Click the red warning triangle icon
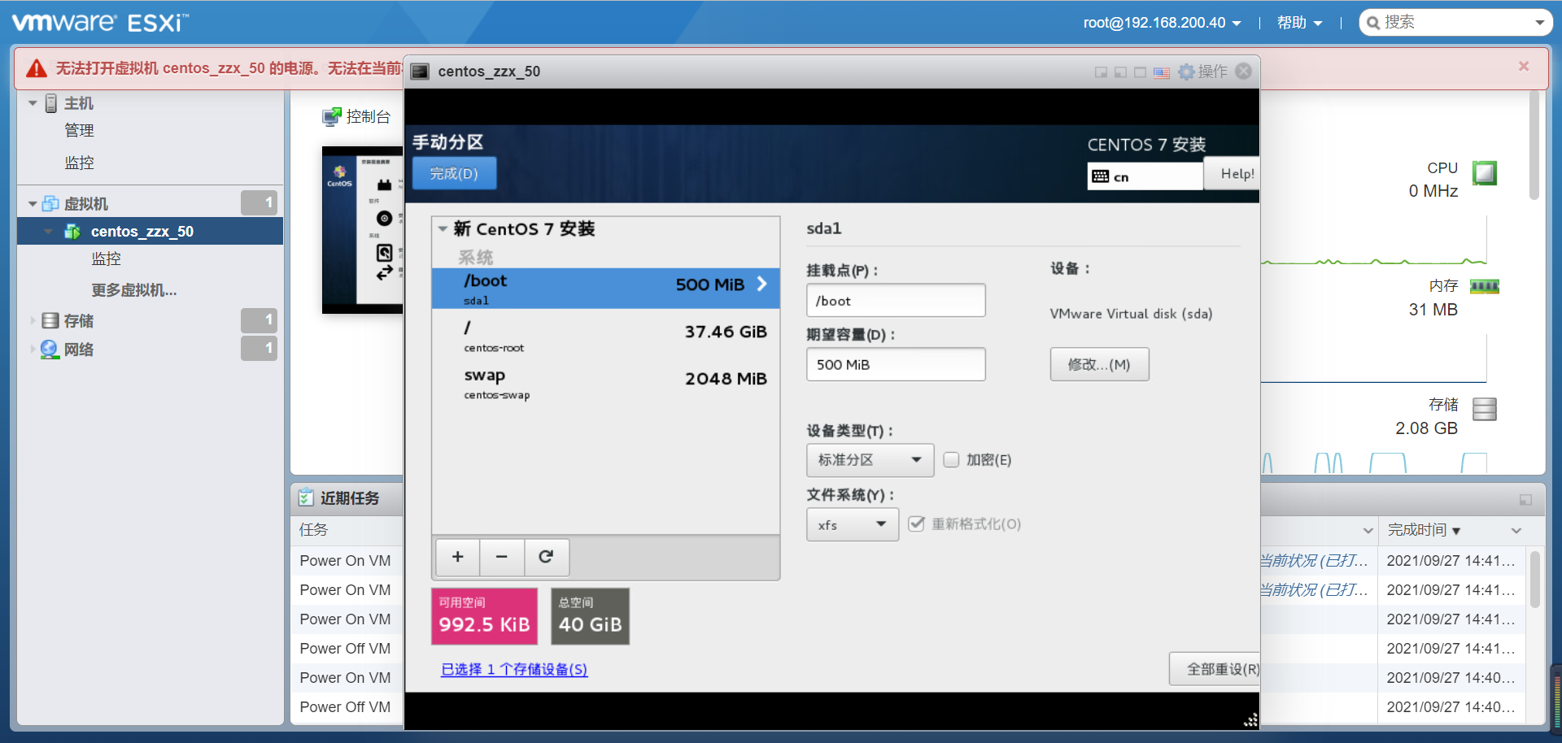 click(x=37, y=68)
